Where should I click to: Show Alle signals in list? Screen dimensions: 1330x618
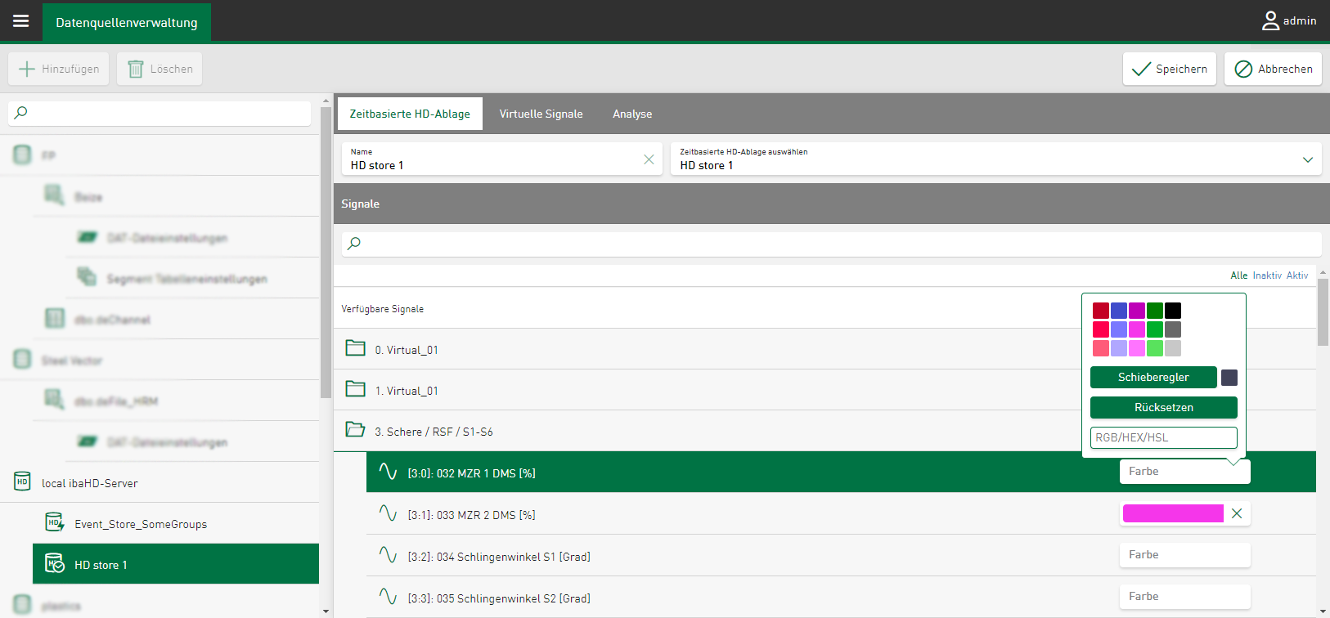coord(1238,275)
